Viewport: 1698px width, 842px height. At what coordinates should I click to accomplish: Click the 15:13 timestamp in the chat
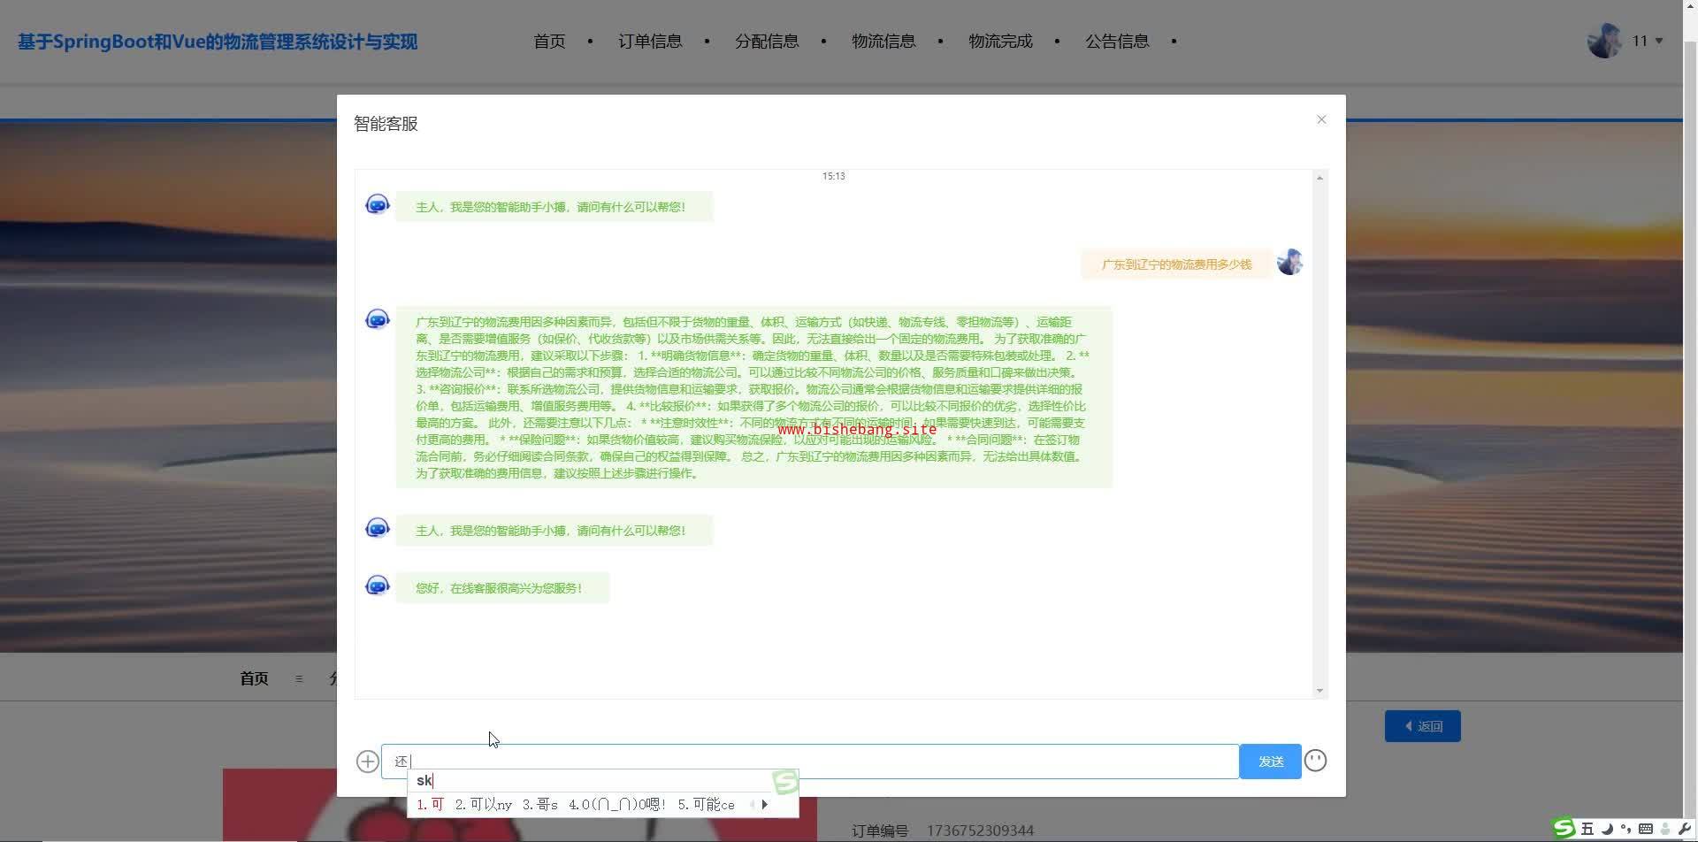pyautogui.click(x=834, y=176)
